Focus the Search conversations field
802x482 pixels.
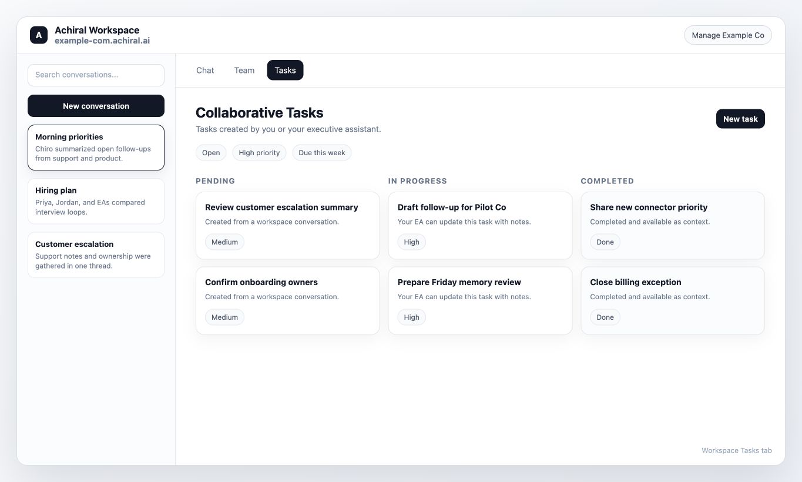point(96,75)
